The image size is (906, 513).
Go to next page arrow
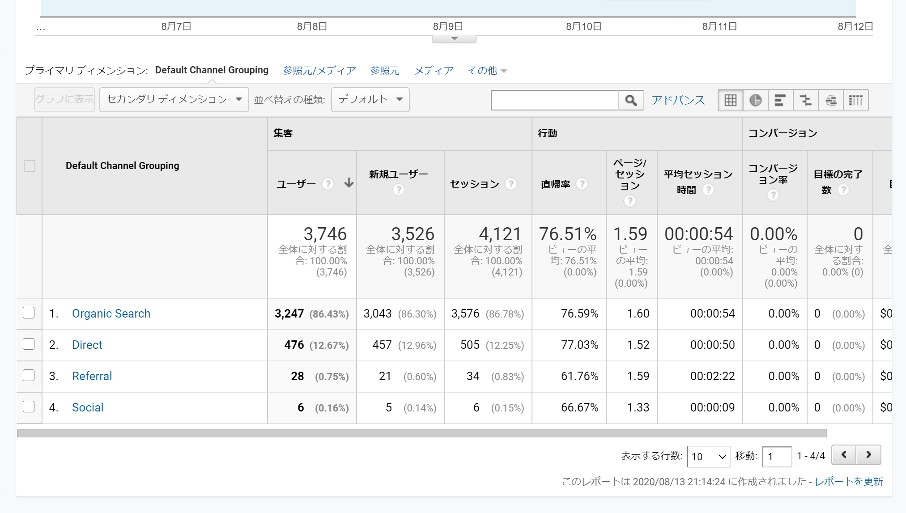coord(868,455)
